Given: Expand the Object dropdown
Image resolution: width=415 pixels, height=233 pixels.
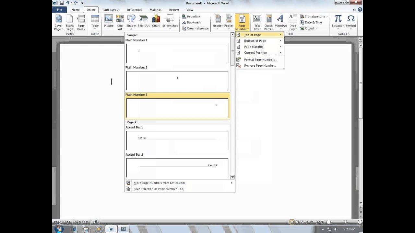Looking at the screenshot, I should [316, 28].
